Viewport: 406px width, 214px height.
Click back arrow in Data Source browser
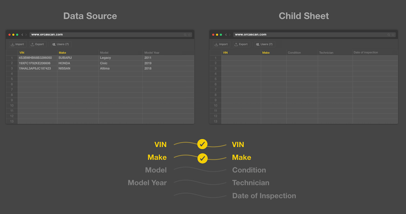(22, 35)
